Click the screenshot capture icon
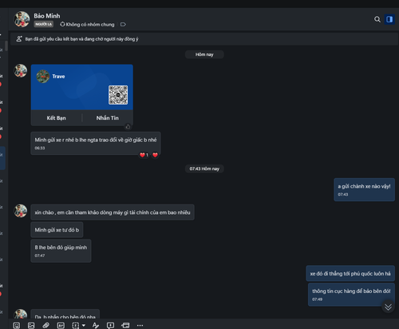 click(x=76, y=325)
